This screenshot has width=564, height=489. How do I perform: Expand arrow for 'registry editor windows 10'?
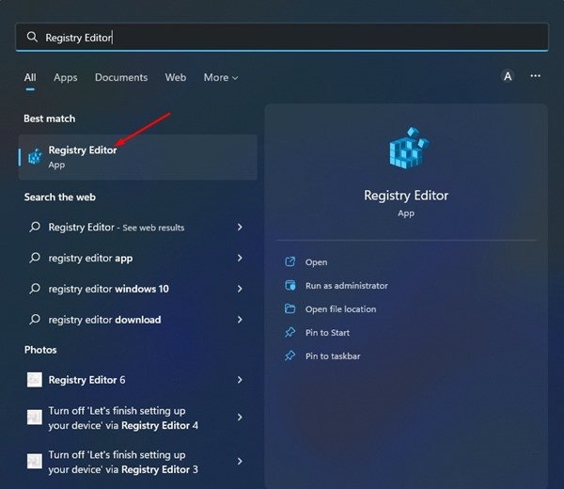(x=240, y=289)
